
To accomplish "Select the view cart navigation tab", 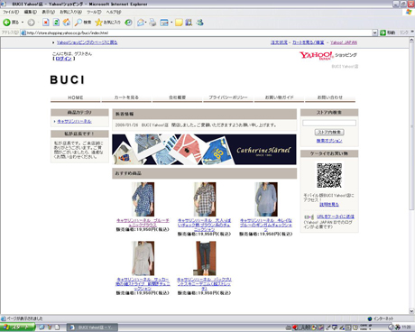I will [126, 97].
